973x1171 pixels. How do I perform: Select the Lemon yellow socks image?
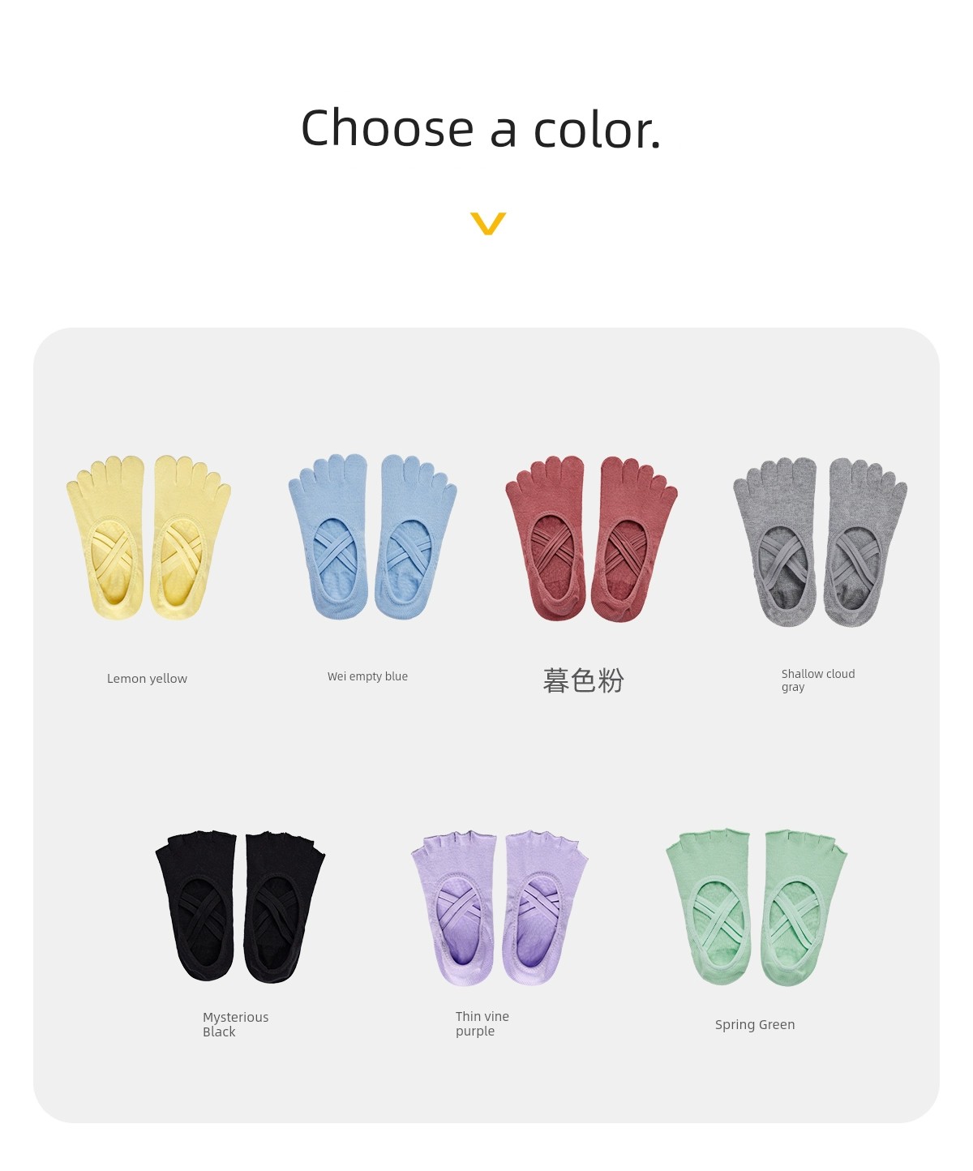coord(148,538)
